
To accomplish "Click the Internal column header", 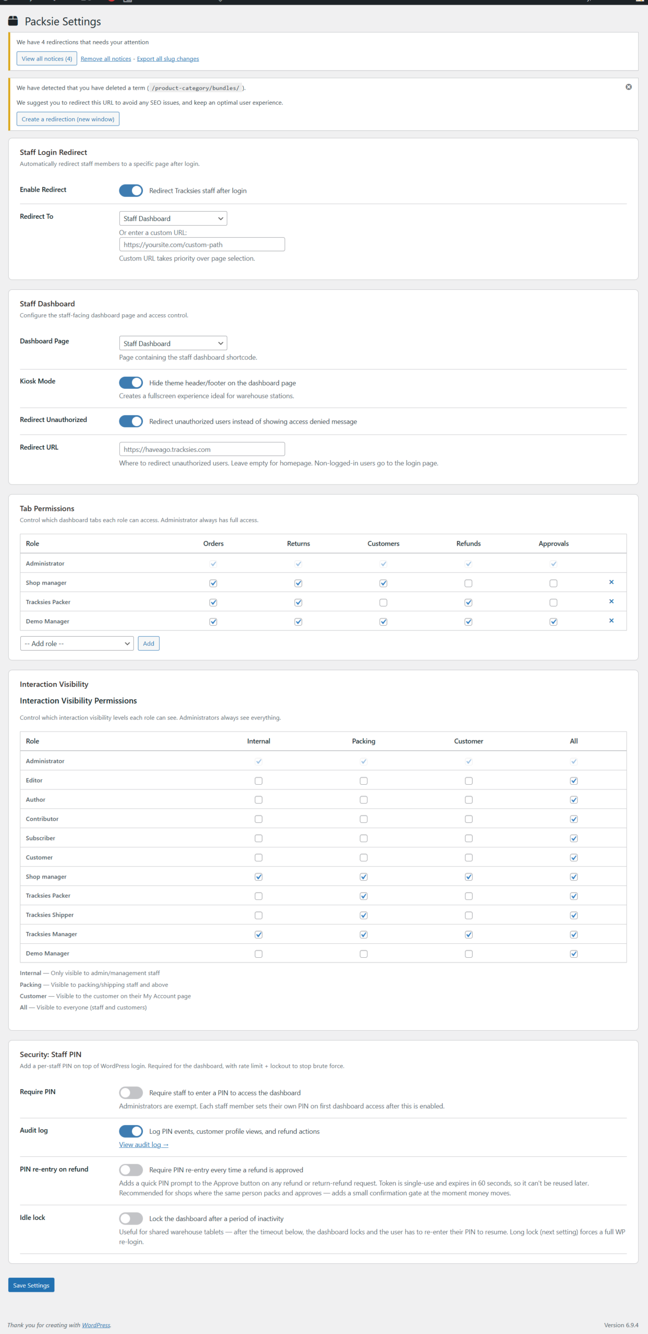I will tap(259, 741).
